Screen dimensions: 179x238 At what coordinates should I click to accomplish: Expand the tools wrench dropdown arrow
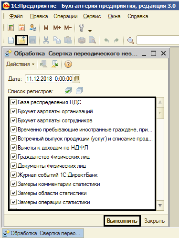90,31
